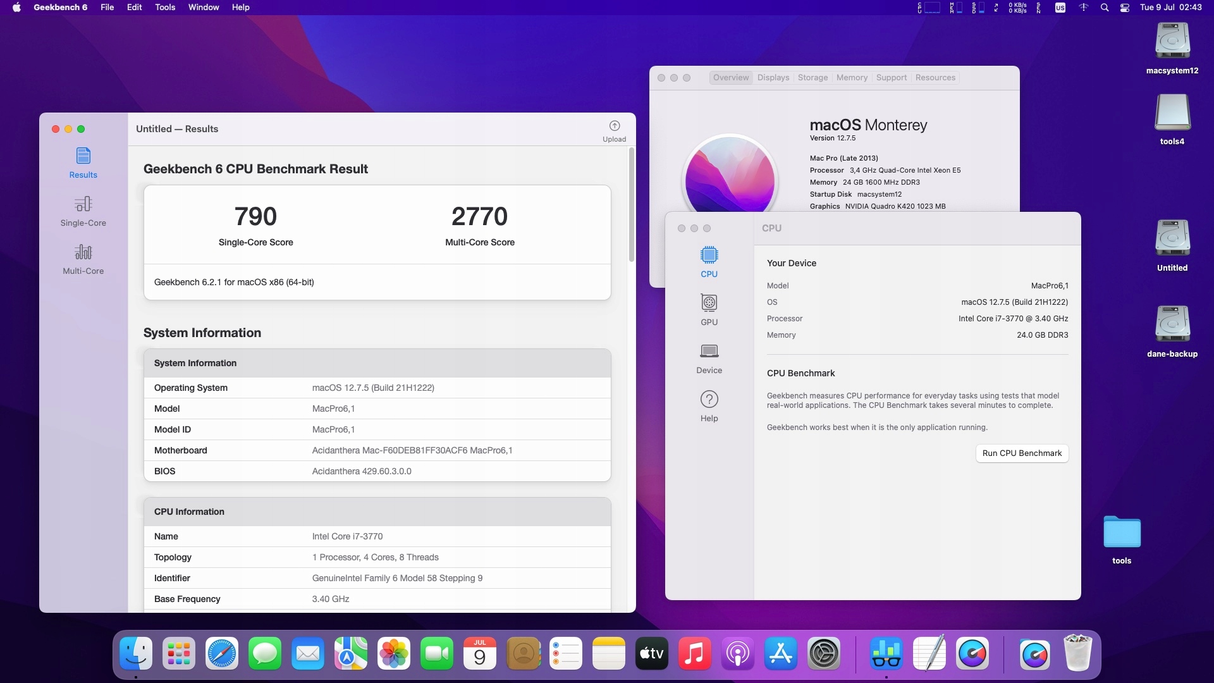
Task: Open Launchpad from the Dock
Action: [x=179, y=654]
